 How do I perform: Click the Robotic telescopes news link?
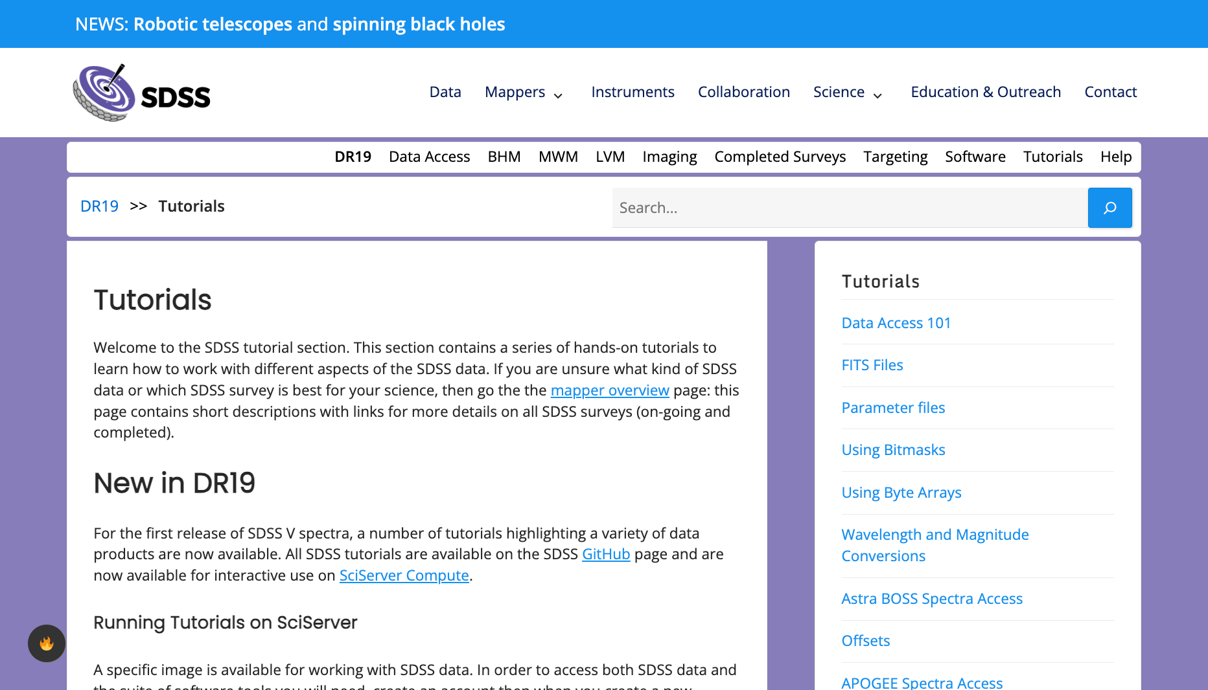click(x=213, y=24)
